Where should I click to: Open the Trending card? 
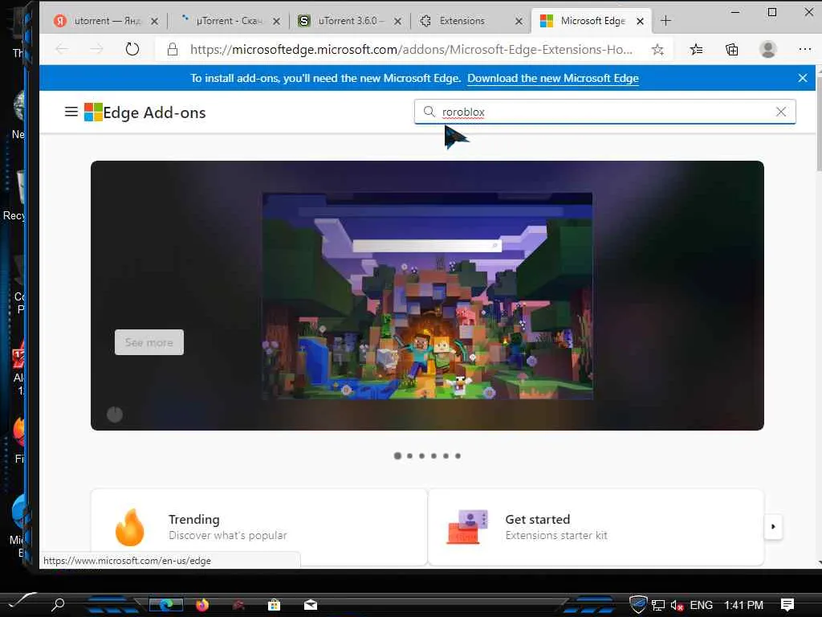coord(259,527)
